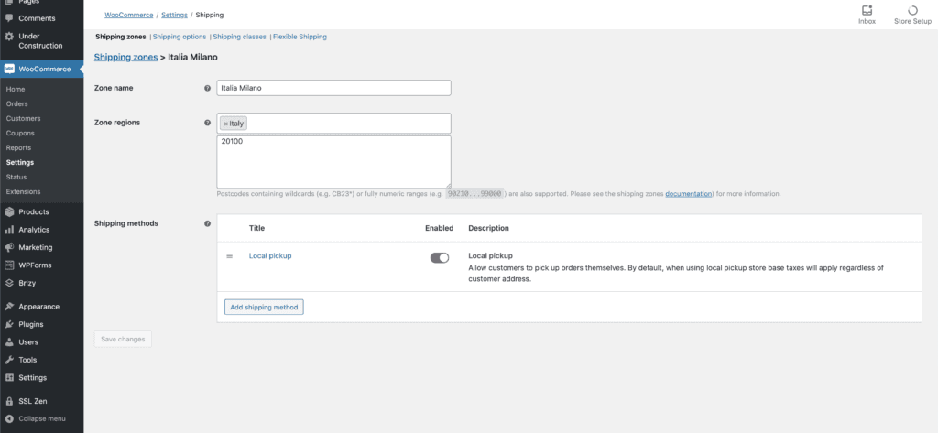Viewport: 938px width, 433px height.
Task: Open WooCommerce Settings submenu item
Action: 20,163
